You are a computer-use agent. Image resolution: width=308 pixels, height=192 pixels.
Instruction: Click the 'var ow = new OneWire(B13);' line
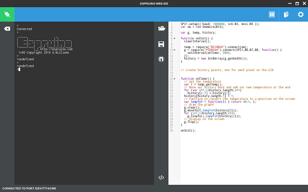[x=202, y=27]
